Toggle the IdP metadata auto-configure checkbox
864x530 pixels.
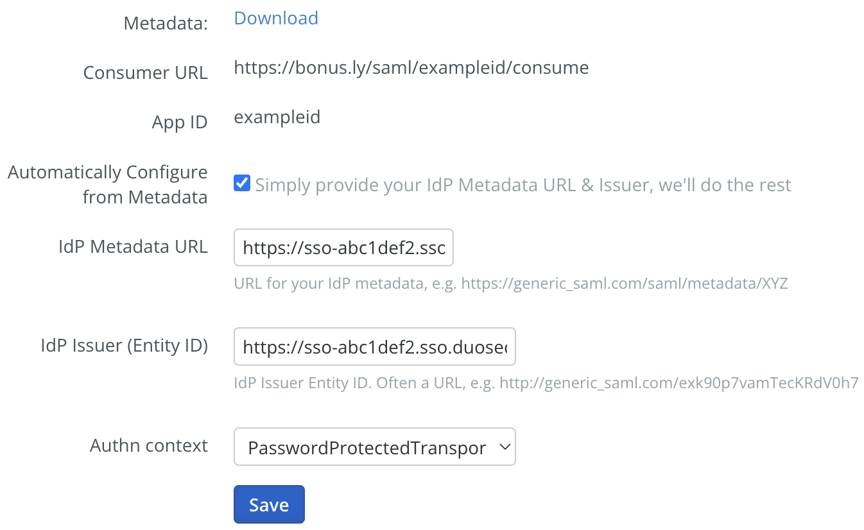click(x=241, y=183)
